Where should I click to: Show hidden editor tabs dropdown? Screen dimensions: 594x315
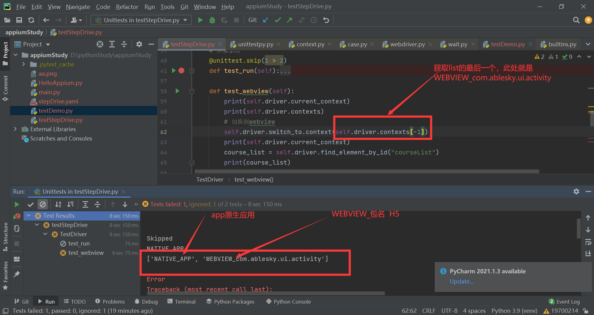(x=588, y=44)
